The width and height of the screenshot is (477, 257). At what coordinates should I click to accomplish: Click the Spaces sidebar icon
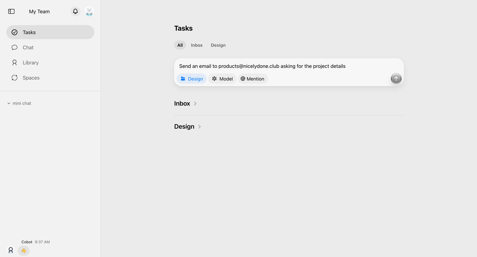(15, 78)
